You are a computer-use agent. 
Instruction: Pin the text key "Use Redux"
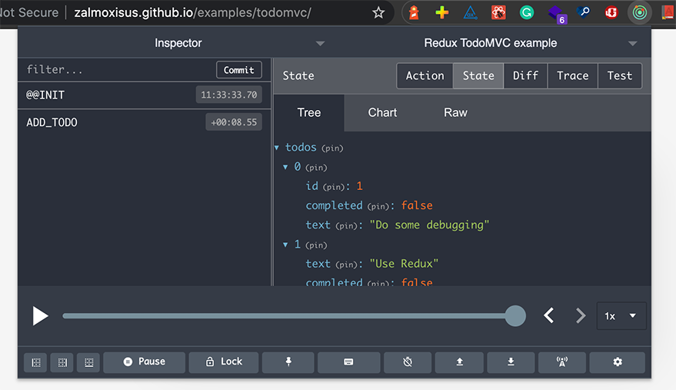pyautogui.click(x=347, y=265)
